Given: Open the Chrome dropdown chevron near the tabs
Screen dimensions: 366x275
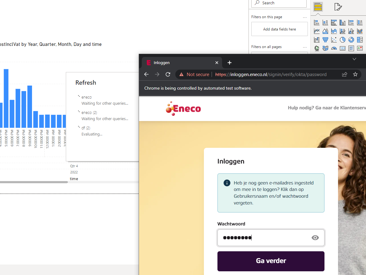Looking at the screenshot, I should 354,59.
